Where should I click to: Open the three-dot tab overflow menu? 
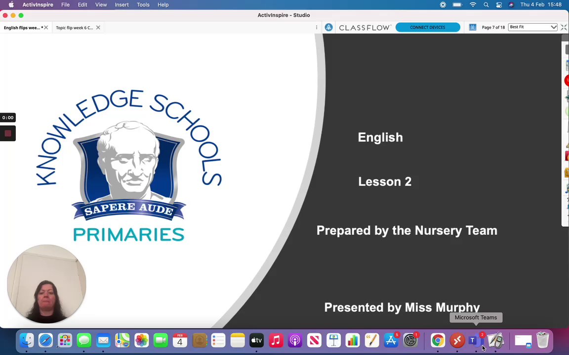(x=317, y=28)
